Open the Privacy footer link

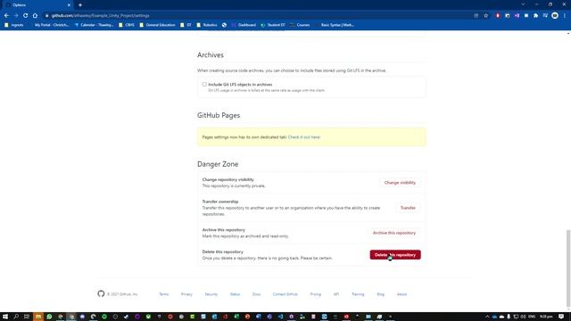pyautogui.click(x=186, y=294)
